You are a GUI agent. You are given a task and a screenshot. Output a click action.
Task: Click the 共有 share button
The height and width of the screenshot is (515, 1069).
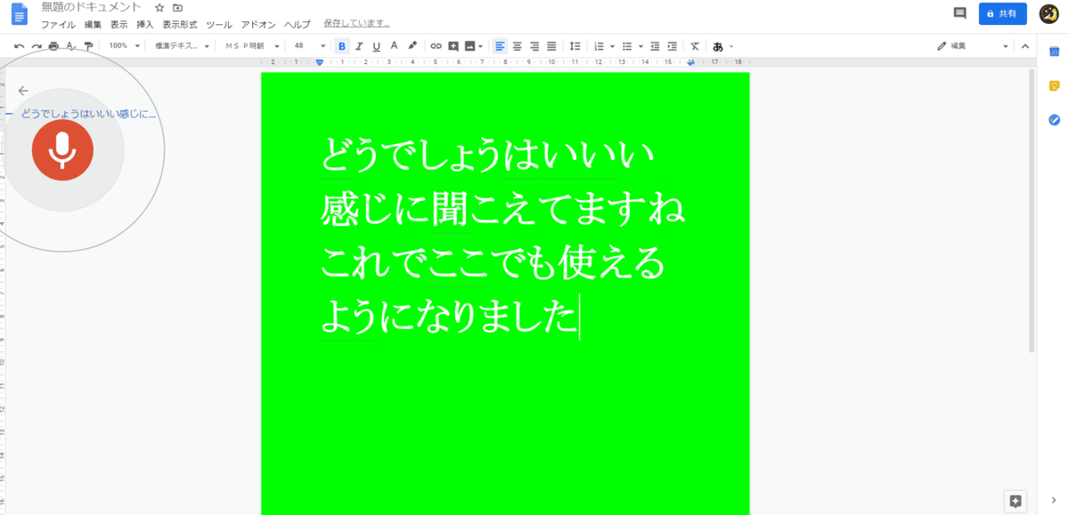click(x=1002, y=14)
